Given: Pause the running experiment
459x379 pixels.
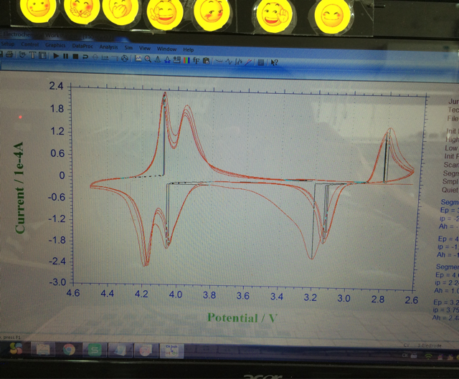Looking at the screenshot, I should pos(65,56).
